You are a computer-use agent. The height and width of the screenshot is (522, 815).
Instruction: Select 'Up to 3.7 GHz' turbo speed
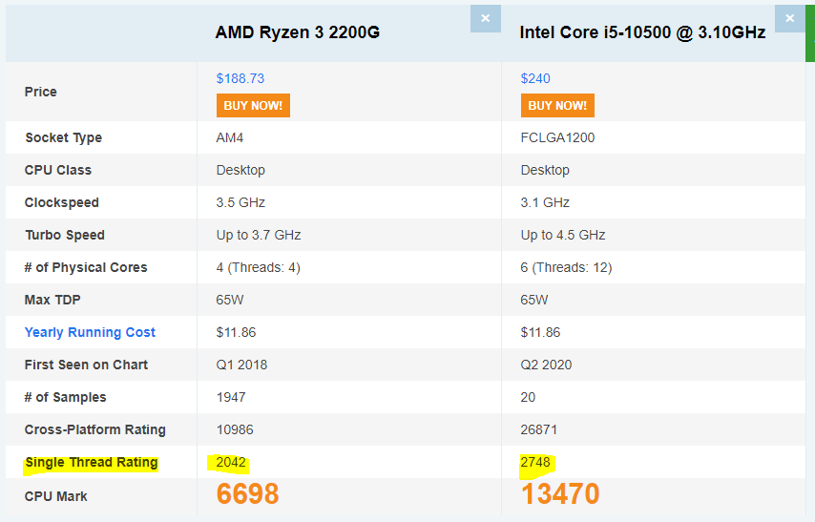coord(259,235)
